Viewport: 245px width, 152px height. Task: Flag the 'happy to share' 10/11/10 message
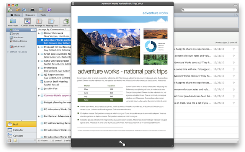(234, 49)
